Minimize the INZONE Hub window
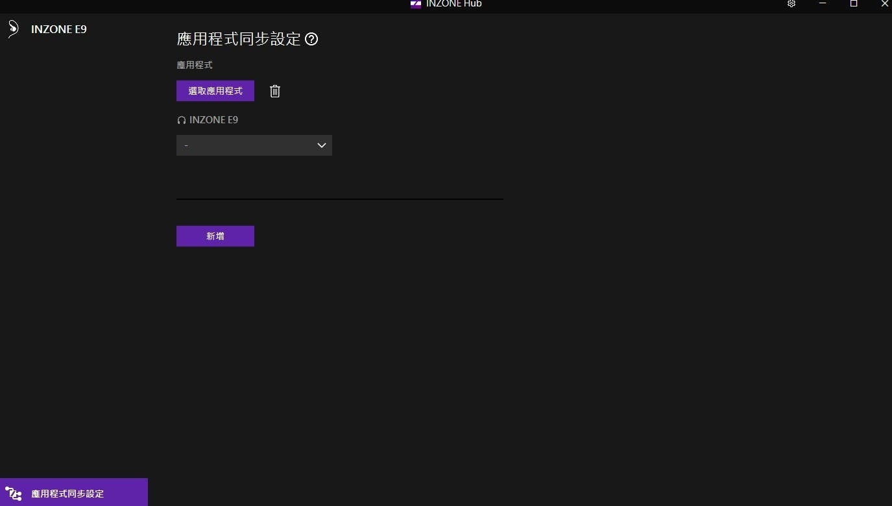 point(823,4)
